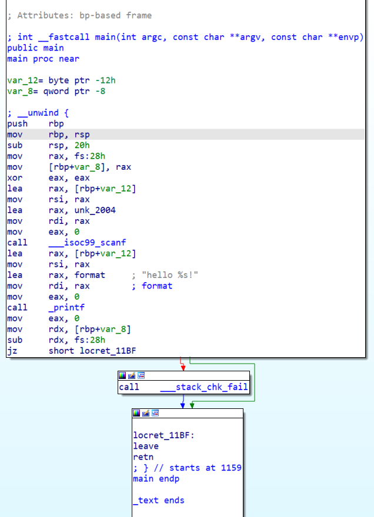Select the "var_8= qword ptr -8" definition

[x=56, y=91]
